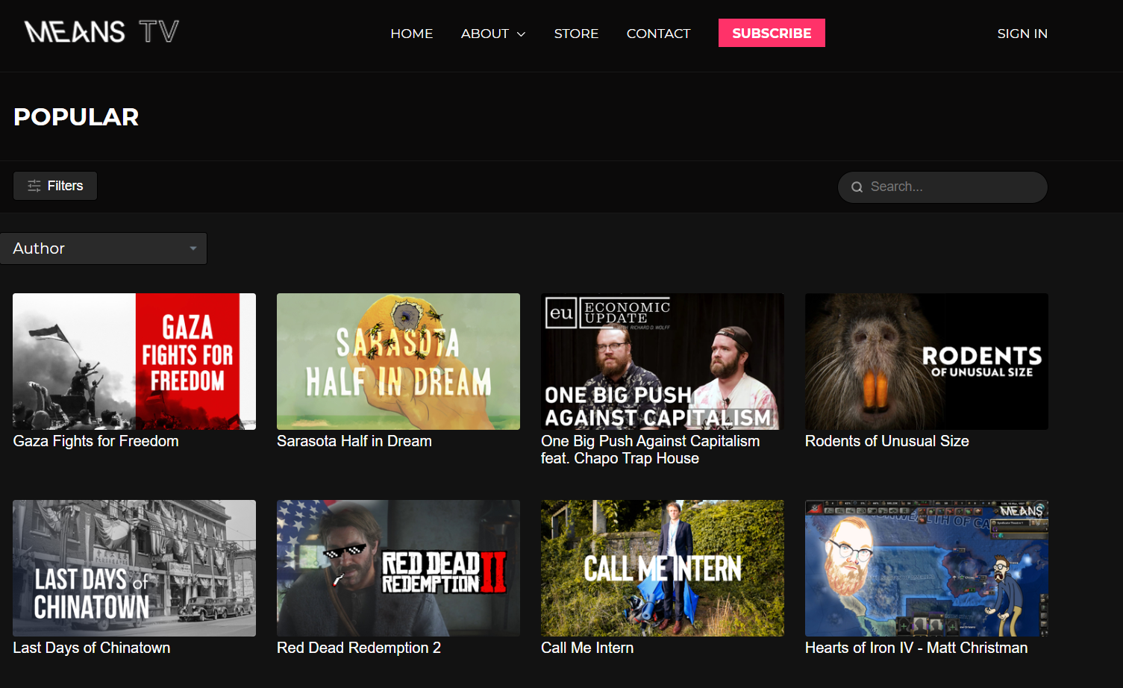Open the Filters button
The height and width of the screenshot is (688, 1123).
tap(55, 186)
